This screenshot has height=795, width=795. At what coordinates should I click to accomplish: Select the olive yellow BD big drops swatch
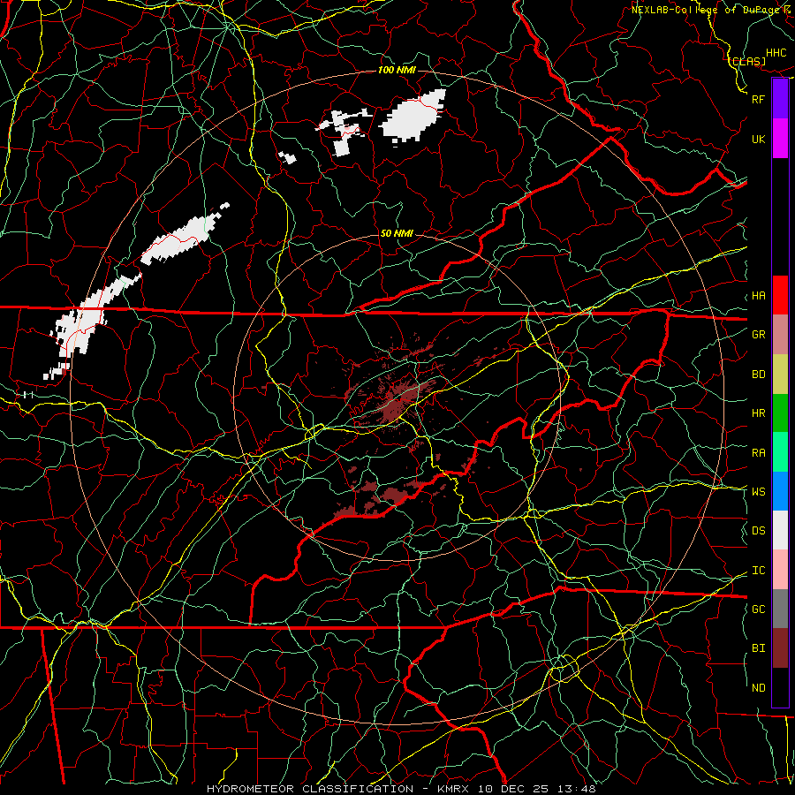[x=780, y=374]
